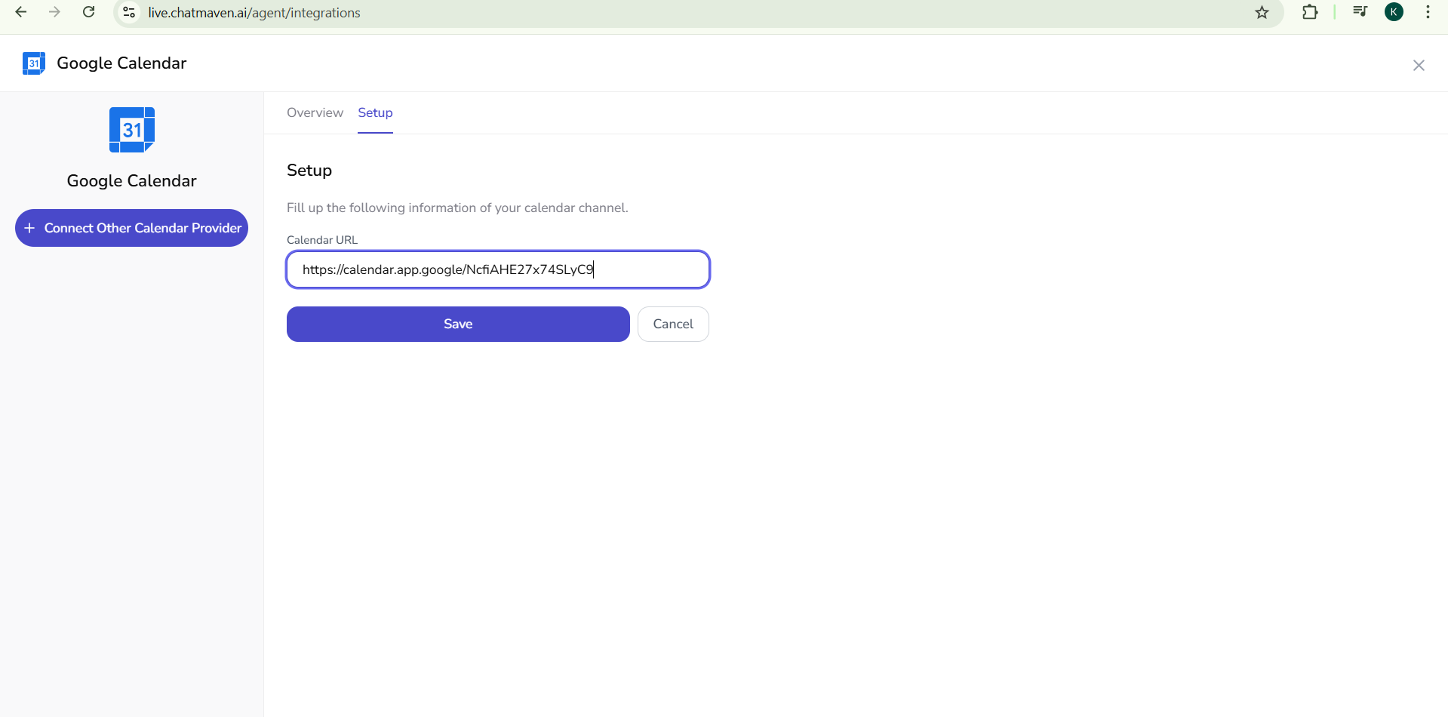The image size is (1448, 717).
Task: Open the media controls toolbar icon
Action: coord(1360,12)
